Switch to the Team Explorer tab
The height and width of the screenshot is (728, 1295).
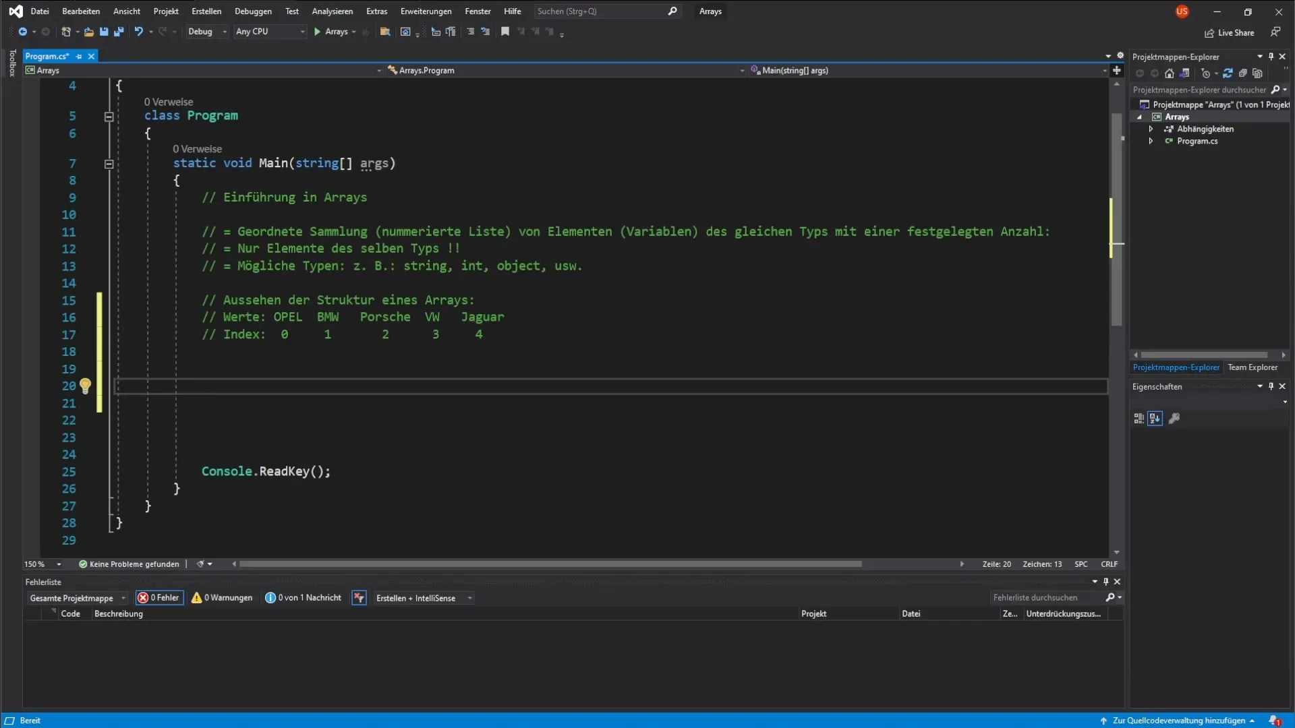tap(1253, 367)
